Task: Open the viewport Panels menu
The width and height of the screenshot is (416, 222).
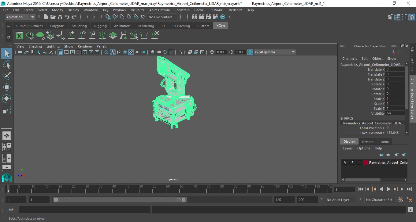Action: point(102,46)
